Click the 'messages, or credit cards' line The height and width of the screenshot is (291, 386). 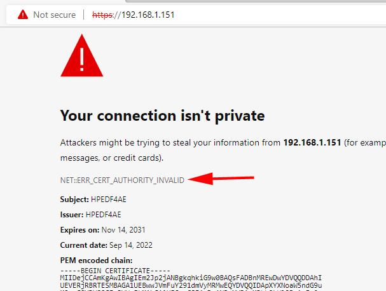[111, 157]
